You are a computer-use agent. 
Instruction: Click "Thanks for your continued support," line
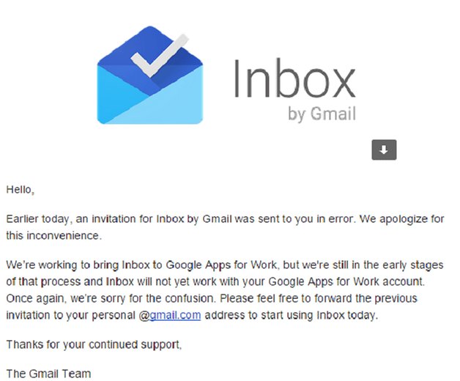coord(94,344)
